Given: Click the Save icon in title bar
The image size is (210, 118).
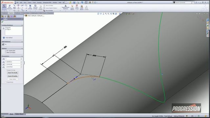Looking at the screenshot, I should pos(74,2).
